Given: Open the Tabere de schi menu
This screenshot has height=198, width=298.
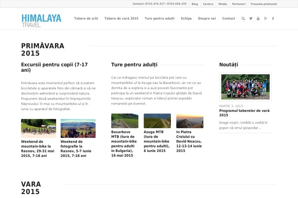Looking at the screenshot, I should tap(86, 18).
